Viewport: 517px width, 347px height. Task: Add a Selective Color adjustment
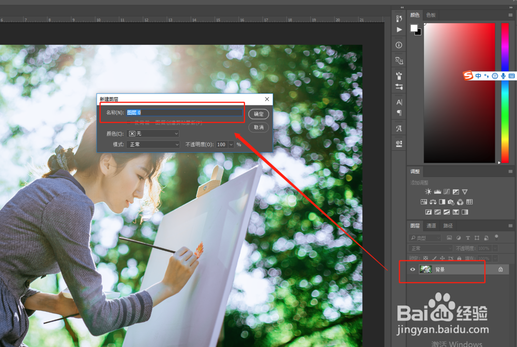455,212
